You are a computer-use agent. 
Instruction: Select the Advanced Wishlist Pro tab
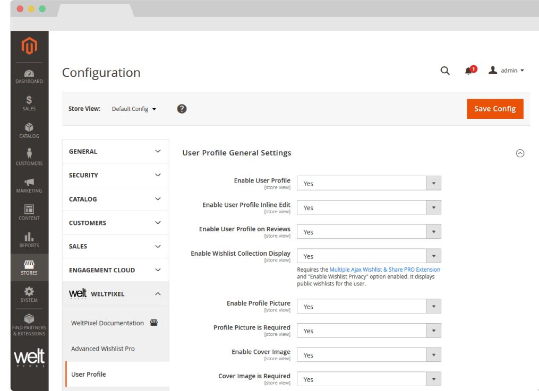click(103, 349)
